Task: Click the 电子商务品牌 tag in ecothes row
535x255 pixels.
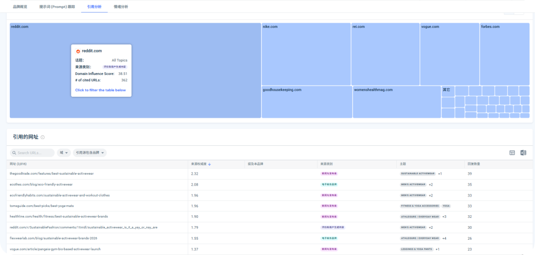Action: coord(329,185)
